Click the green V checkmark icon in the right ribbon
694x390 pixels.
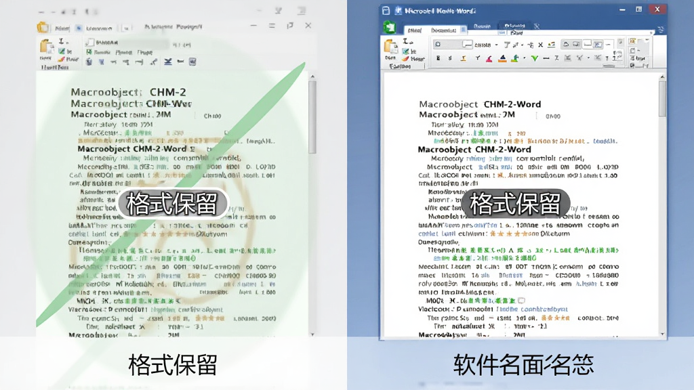pyautogui.click(x=535, y=58)
